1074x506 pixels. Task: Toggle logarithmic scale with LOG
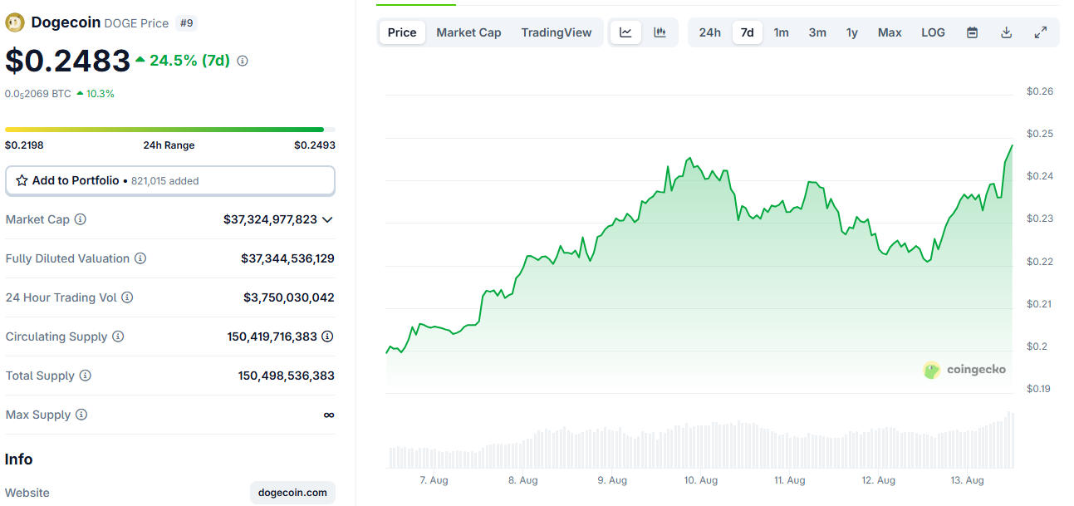pos(932,32)
